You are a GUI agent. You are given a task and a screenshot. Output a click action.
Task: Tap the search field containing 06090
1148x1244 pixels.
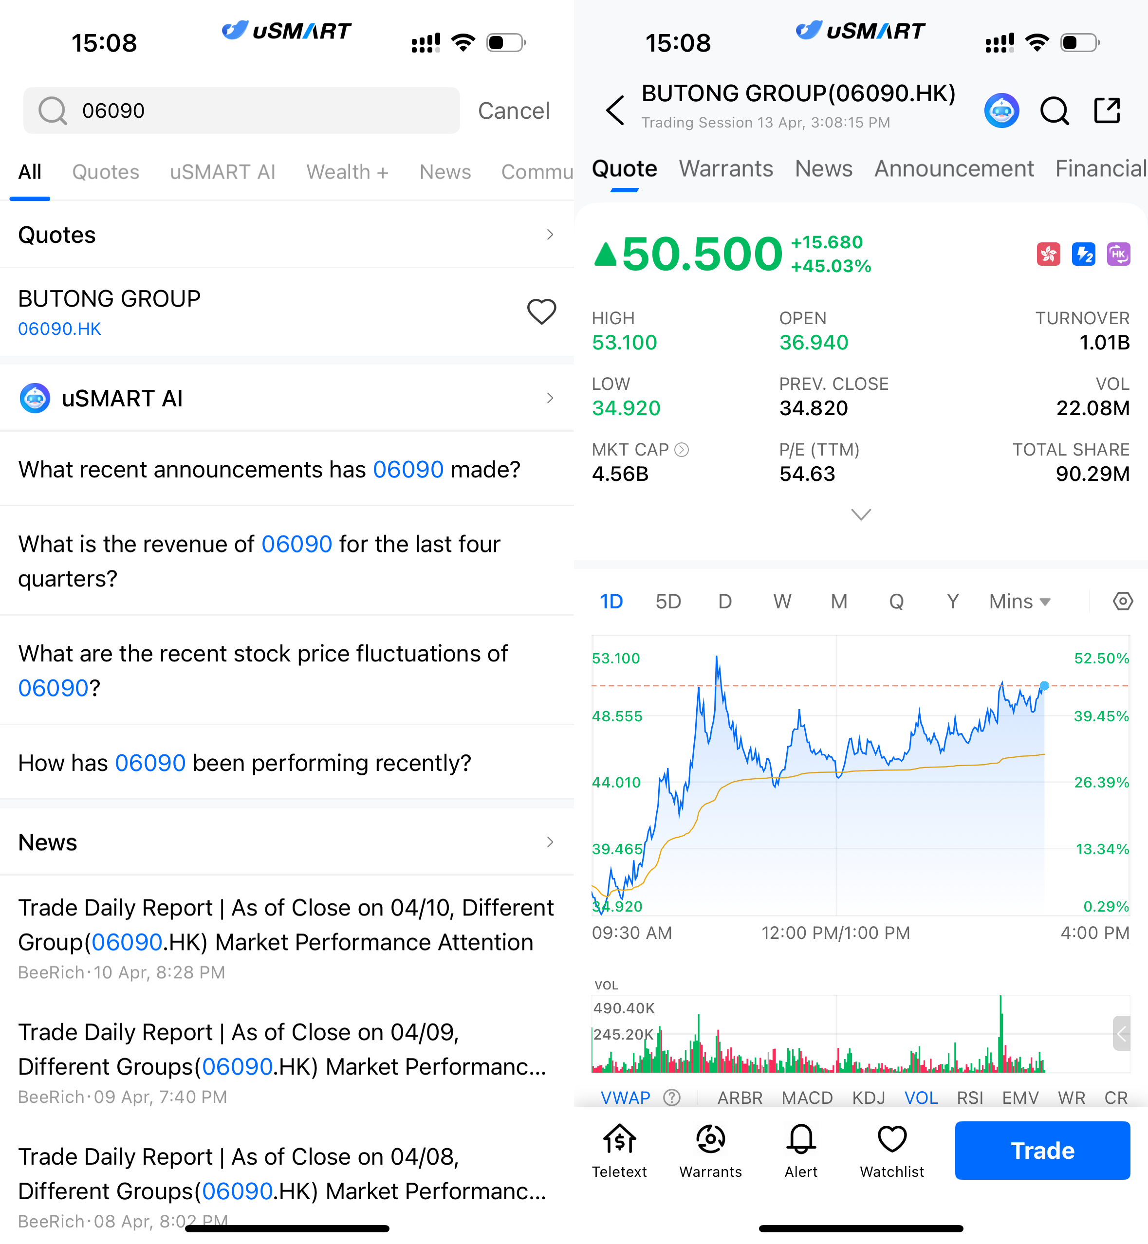(241, 110)
